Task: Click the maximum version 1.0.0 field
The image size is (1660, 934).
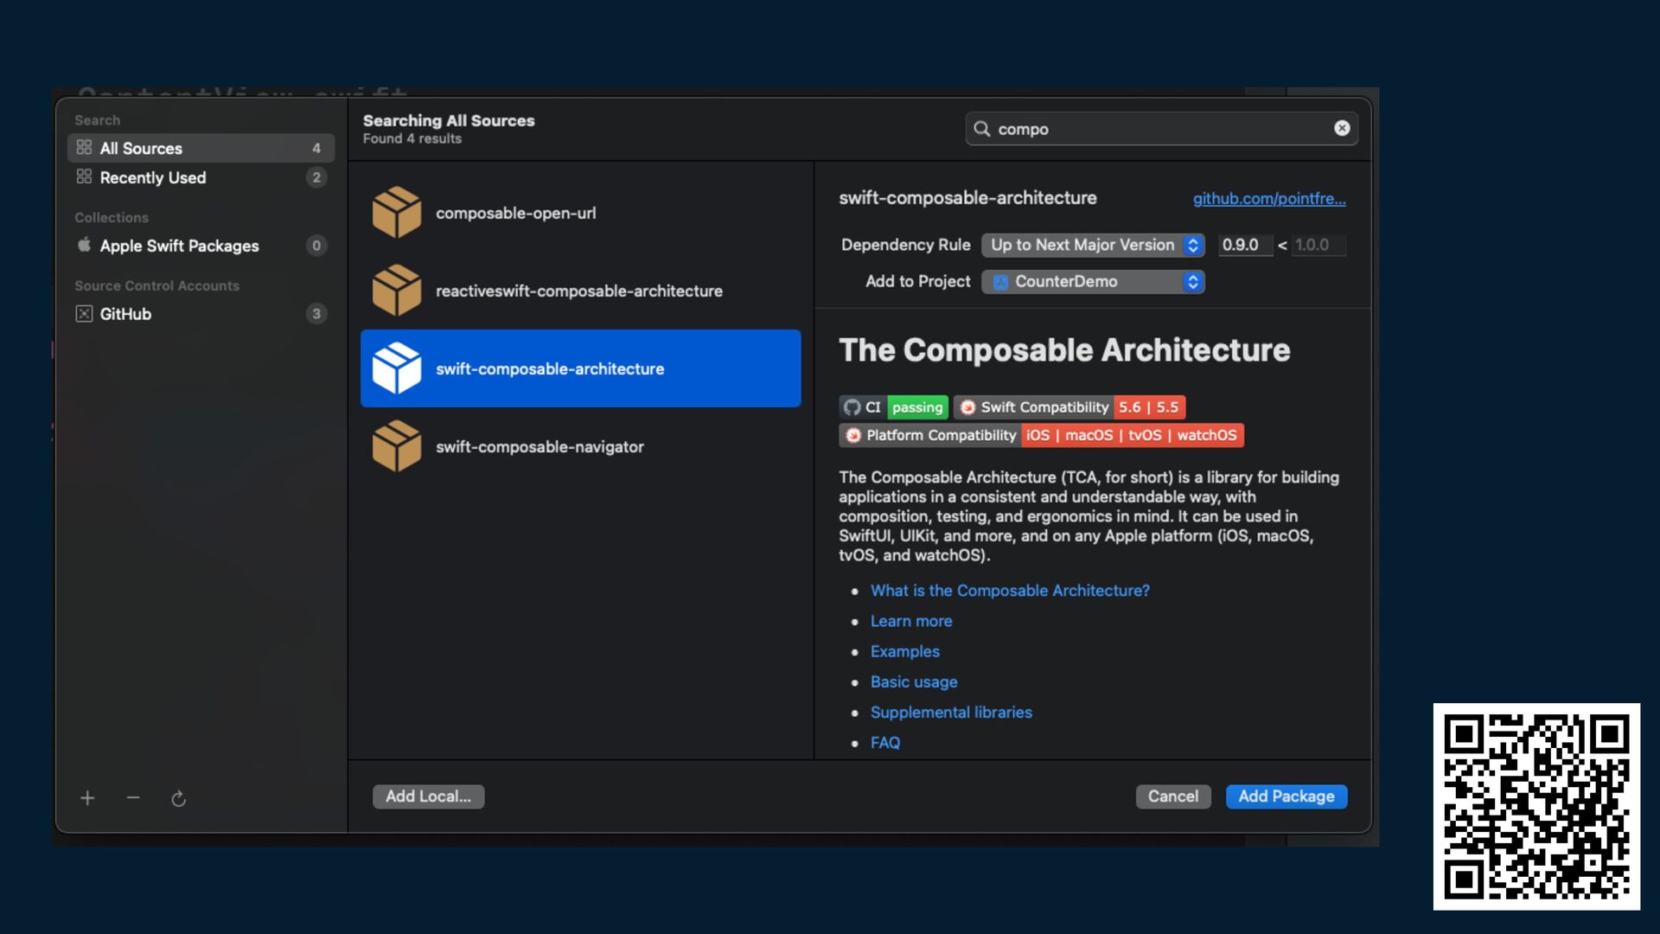Action: click(x=1319, y=245)
